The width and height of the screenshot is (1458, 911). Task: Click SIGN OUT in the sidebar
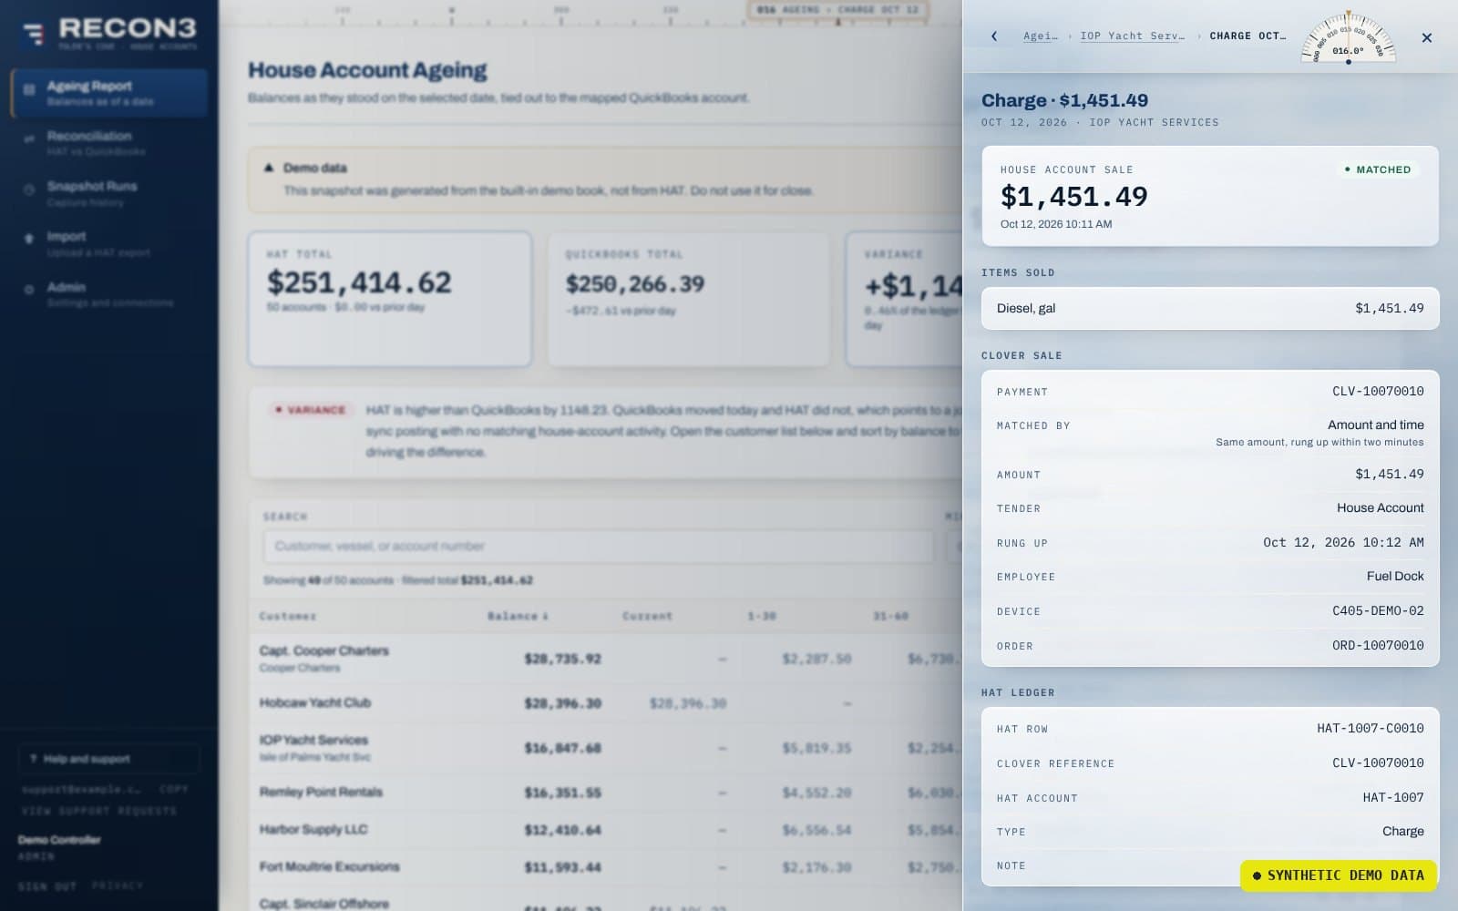47,885
